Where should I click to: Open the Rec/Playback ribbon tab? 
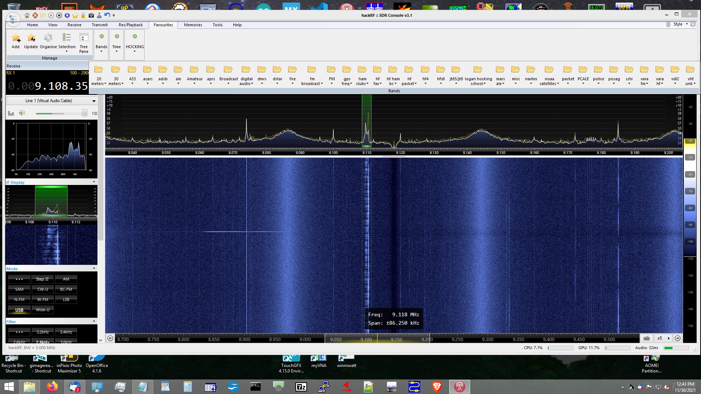tap(130, 25)
